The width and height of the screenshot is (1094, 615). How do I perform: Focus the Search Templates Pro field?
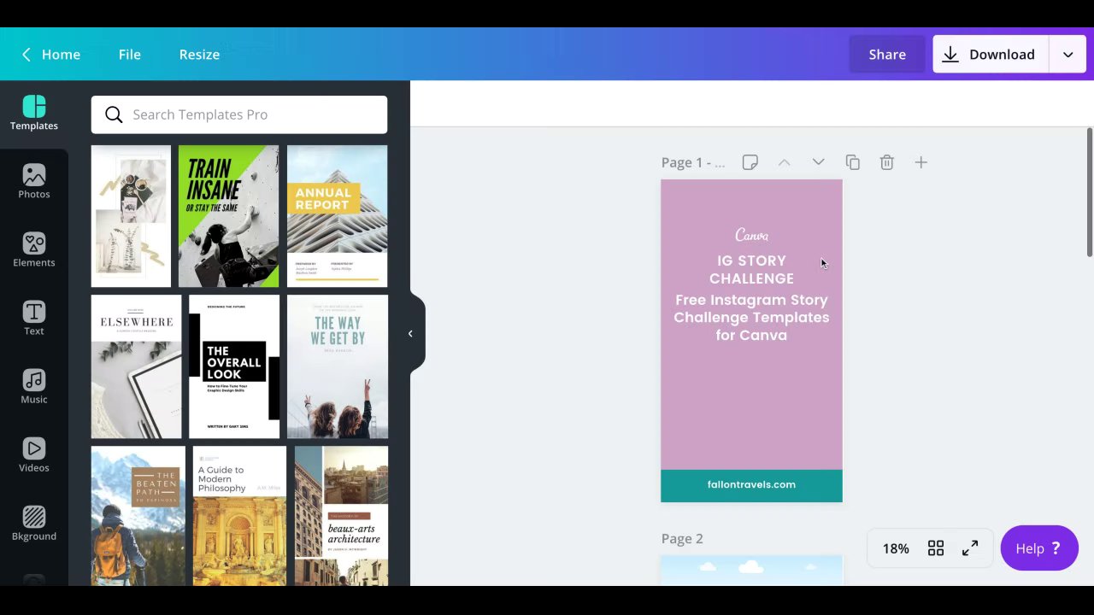(239, 114)
